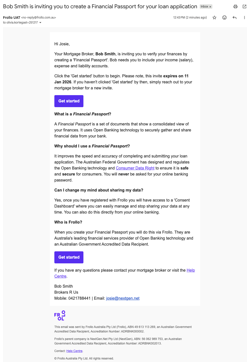The image size is (249, 362).
Task: Click the Inbox label tag
Action: pyautogui.click(x=204, y=7)
